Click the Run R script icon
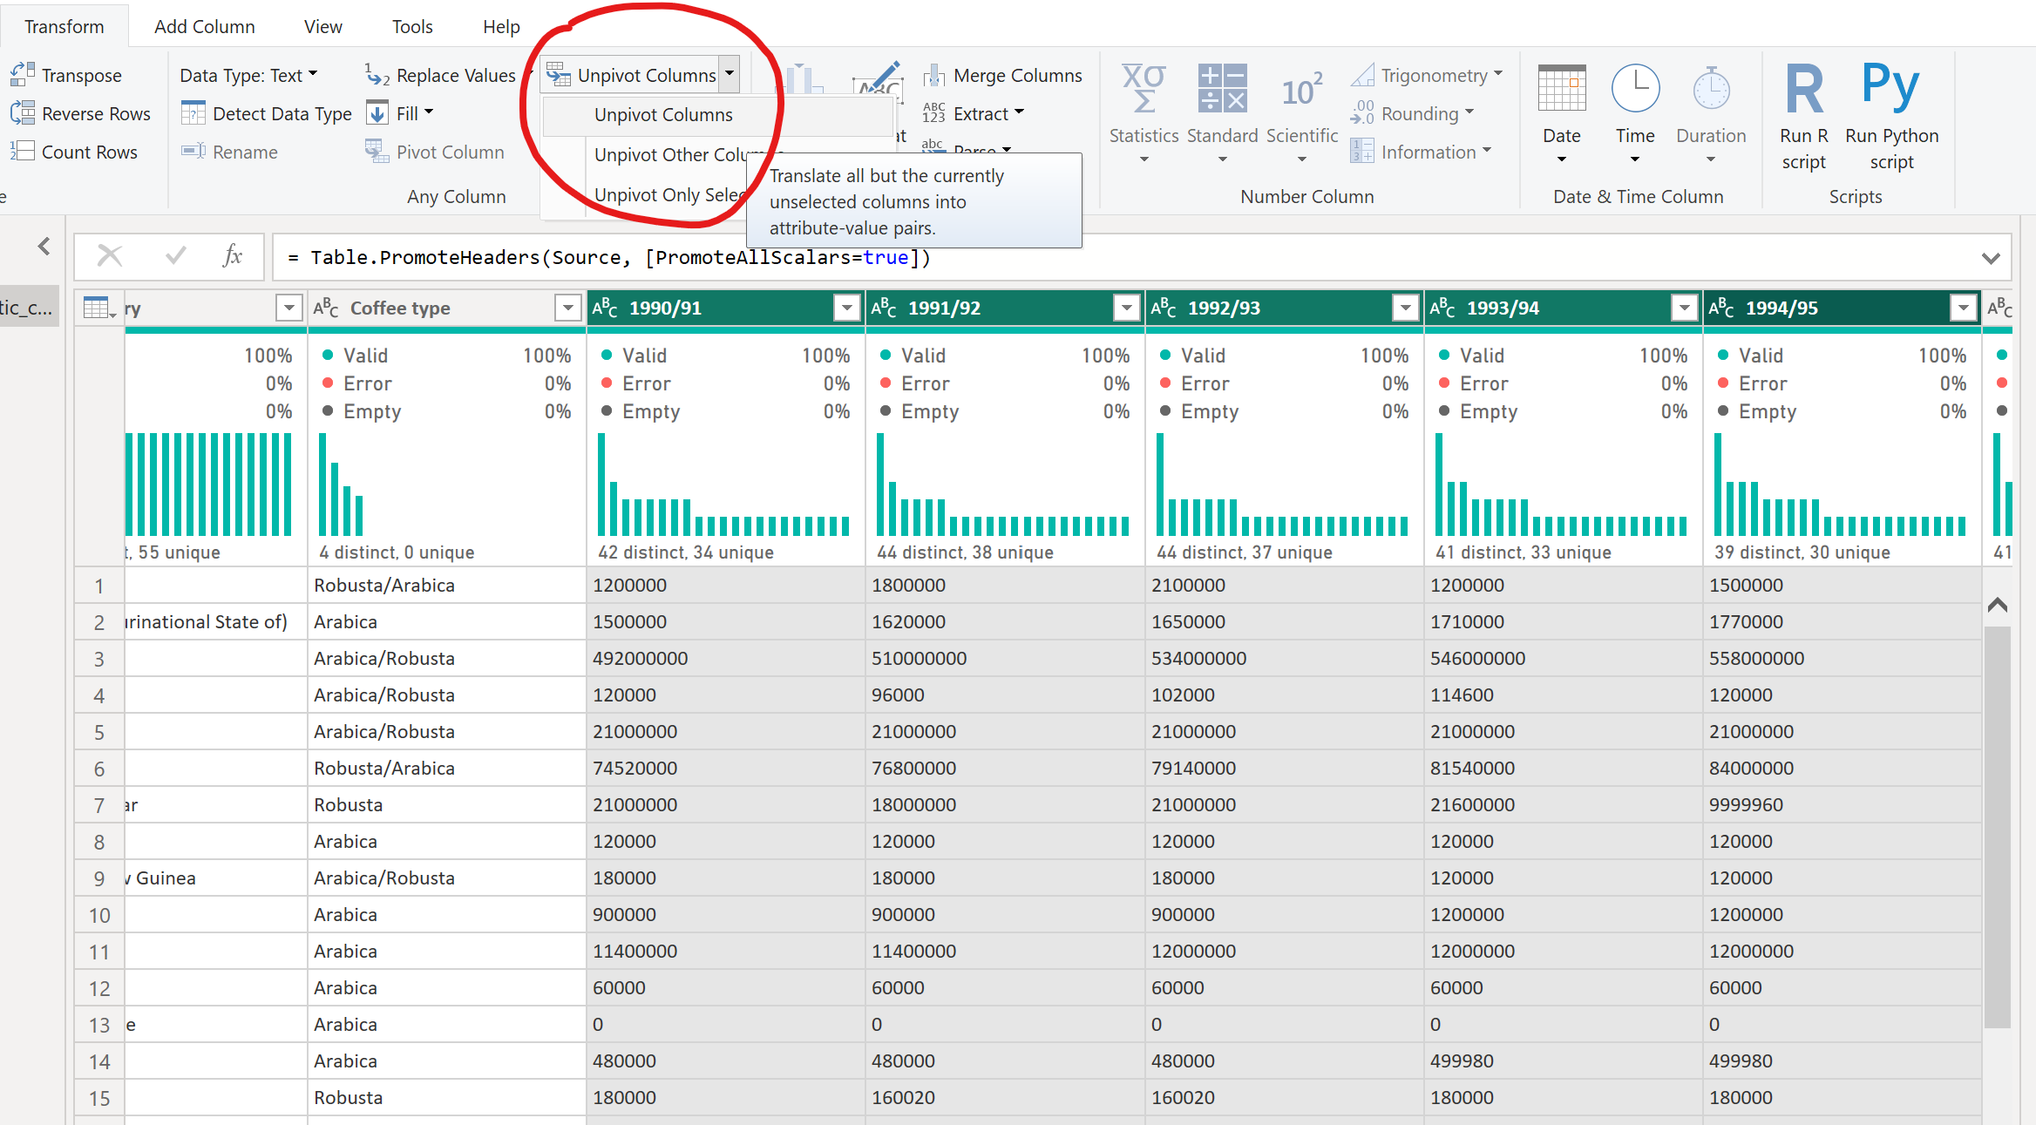Viewport: 2036px width, 1125px height. pos(1803,89)
